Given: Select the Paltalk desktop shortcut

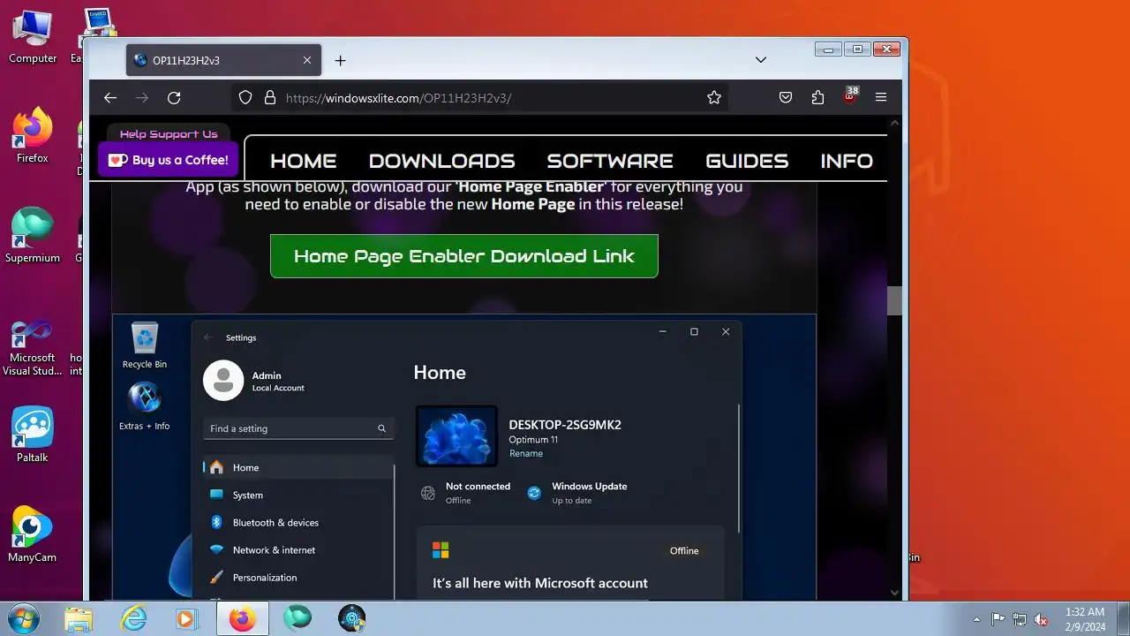Looking at the screenshot, I should click(33, 435).
